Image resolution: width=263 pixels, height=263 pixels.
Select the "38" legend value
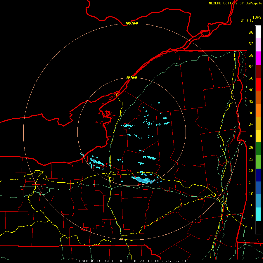tap(251, 113)
